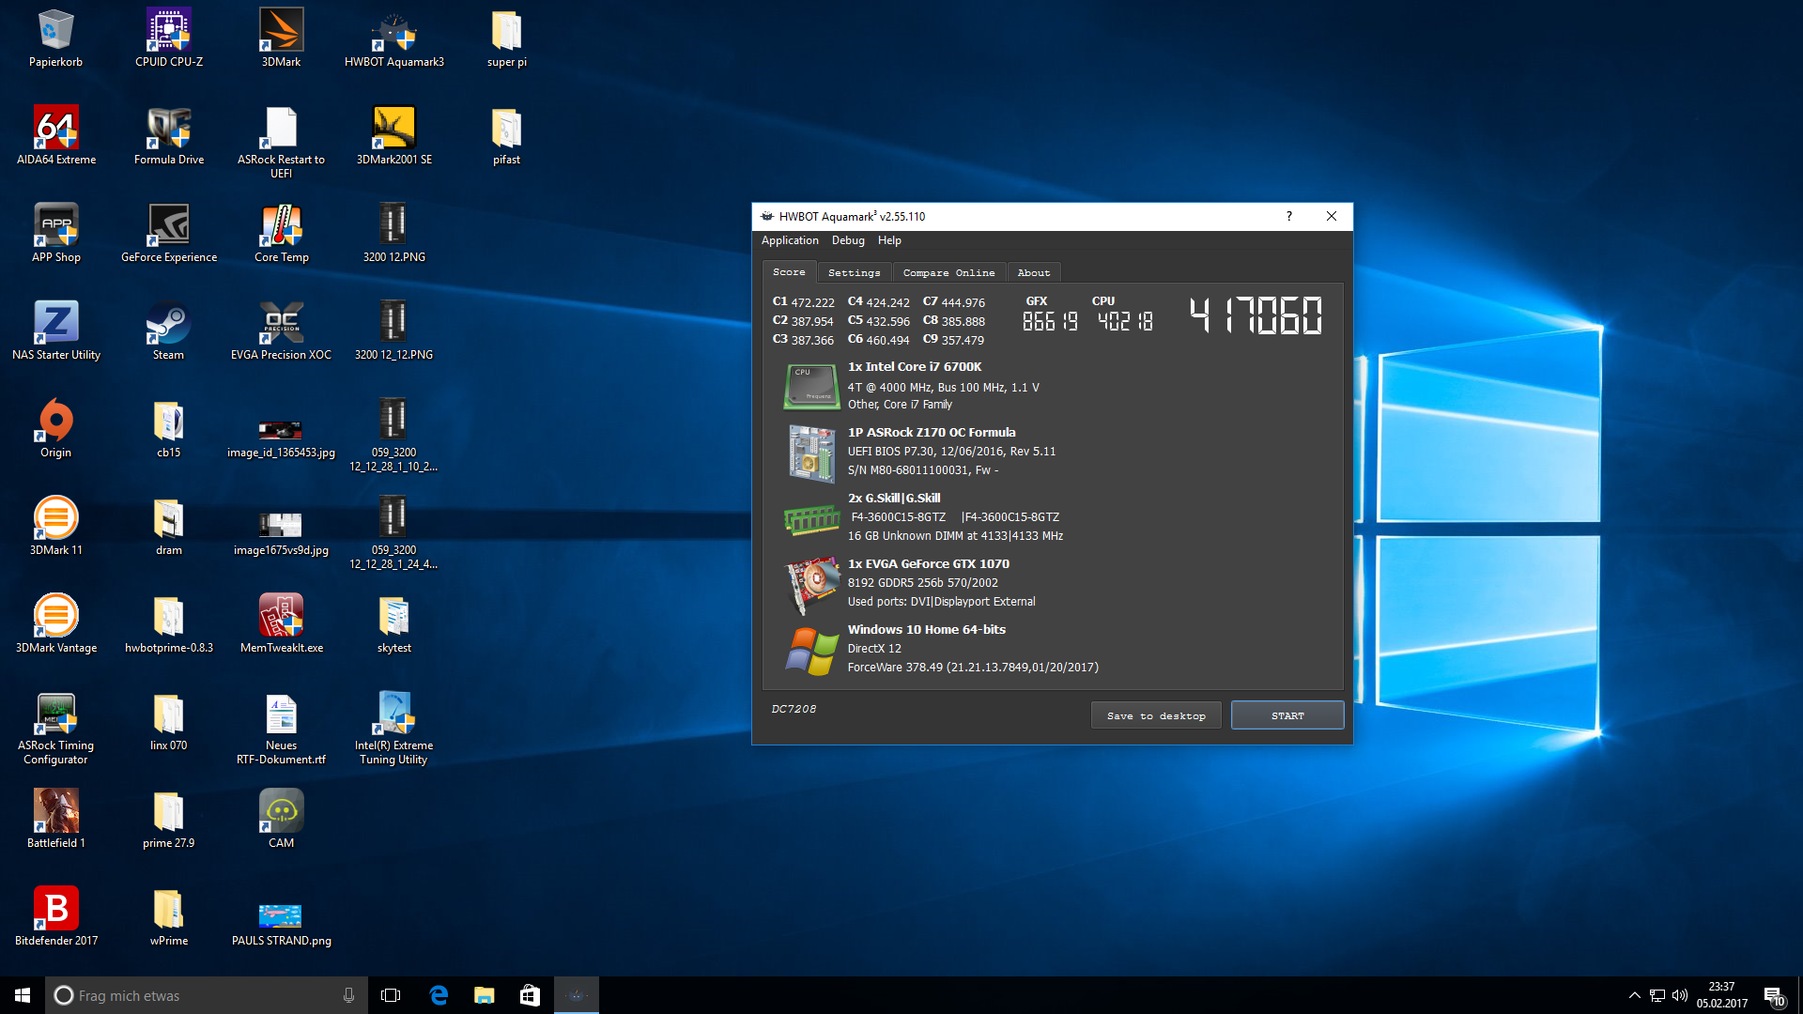The height and width of the screenshot is (1014, 1803).
Task: Select the CAM desktop icon
Action: pos(281,820)
